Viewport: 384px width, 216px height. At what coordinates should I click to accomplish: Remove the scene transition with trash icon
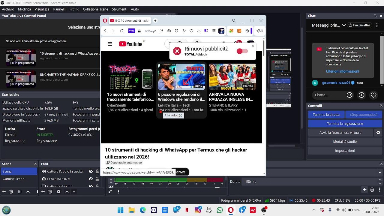point(372,190)
